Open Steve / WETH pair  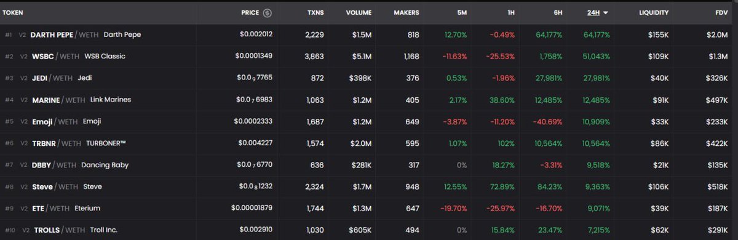pyautogui.click(x=55, y=186)
